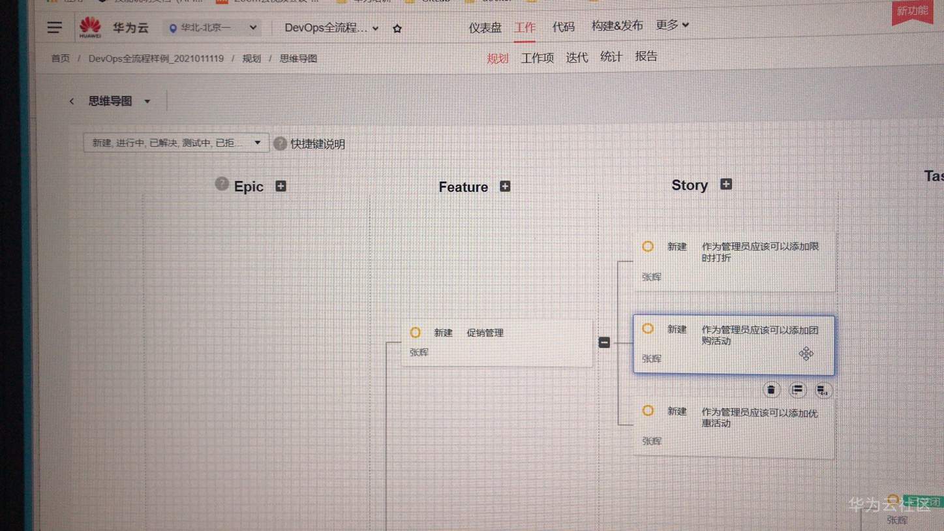The image size is (944, 531).
Task: Select the 作为管理员应该可以添加团购活动 story card
Action: point(733,344)
